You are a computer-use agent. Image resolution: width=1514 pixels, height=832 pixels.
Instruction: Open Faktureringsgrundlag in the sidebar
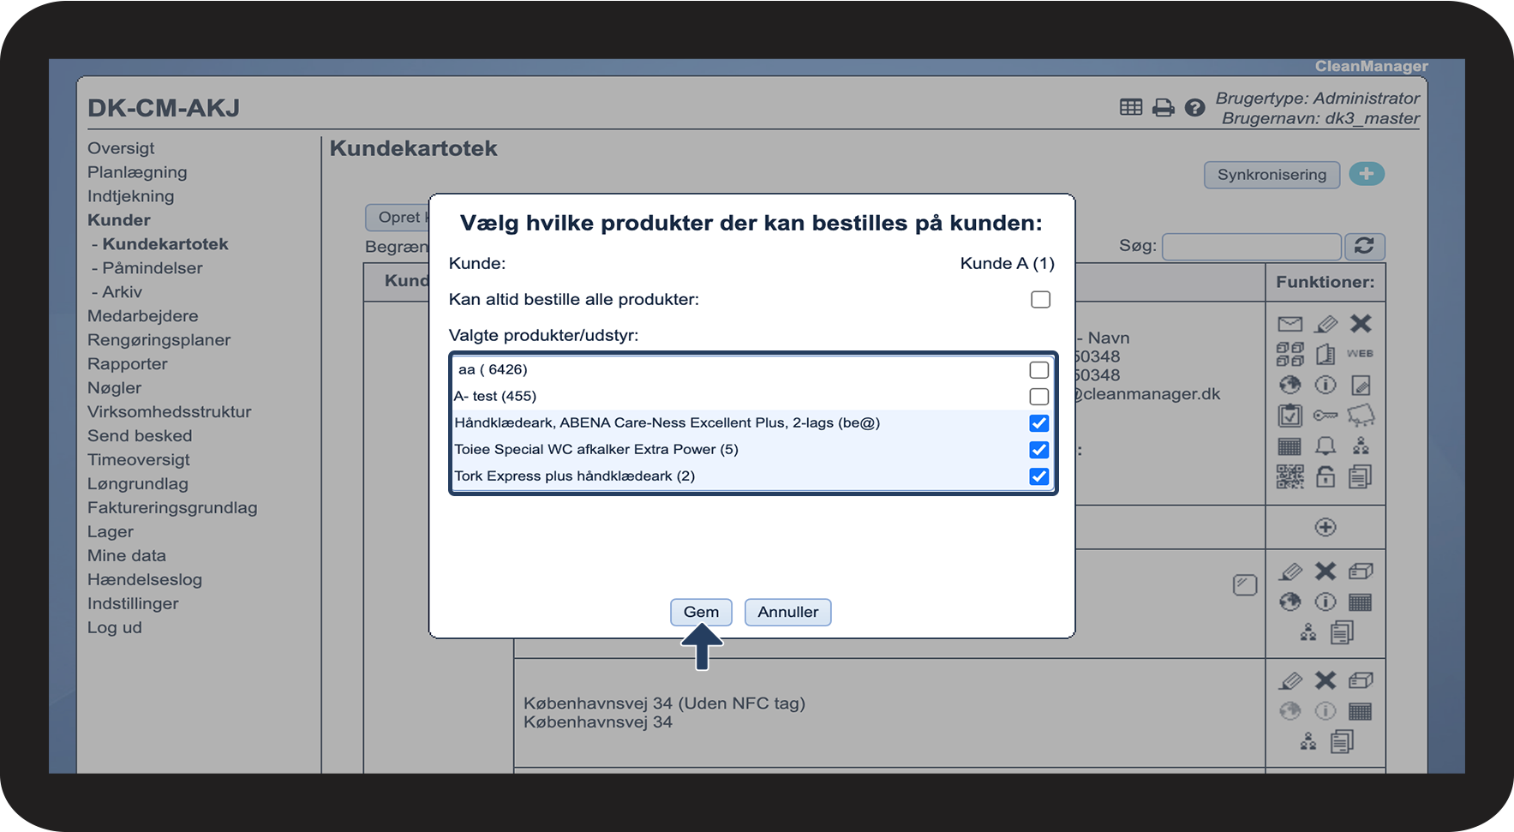(x=172, y=508)
